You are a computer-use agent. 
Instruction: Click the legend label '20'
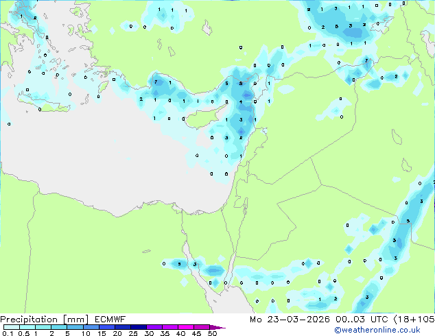tap(117, 333)
